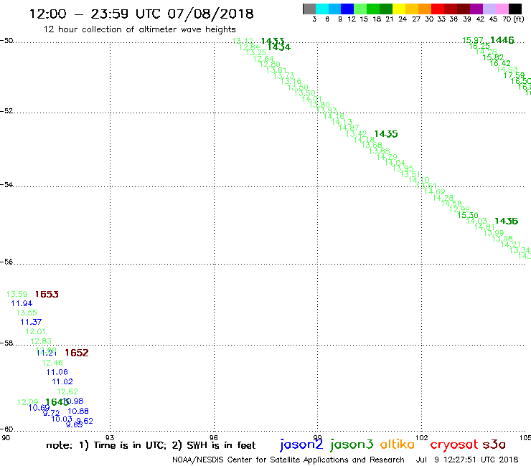Select the 12.62 wave height value
The width and height of the screenshot is (531, 466).
pos(67,391)
